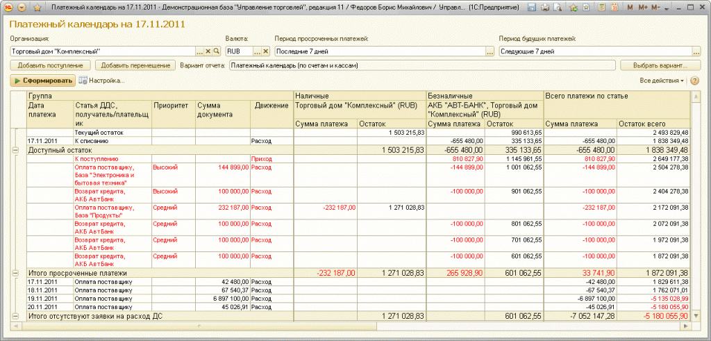Clear the Организация field with X icon

[208, 51]
